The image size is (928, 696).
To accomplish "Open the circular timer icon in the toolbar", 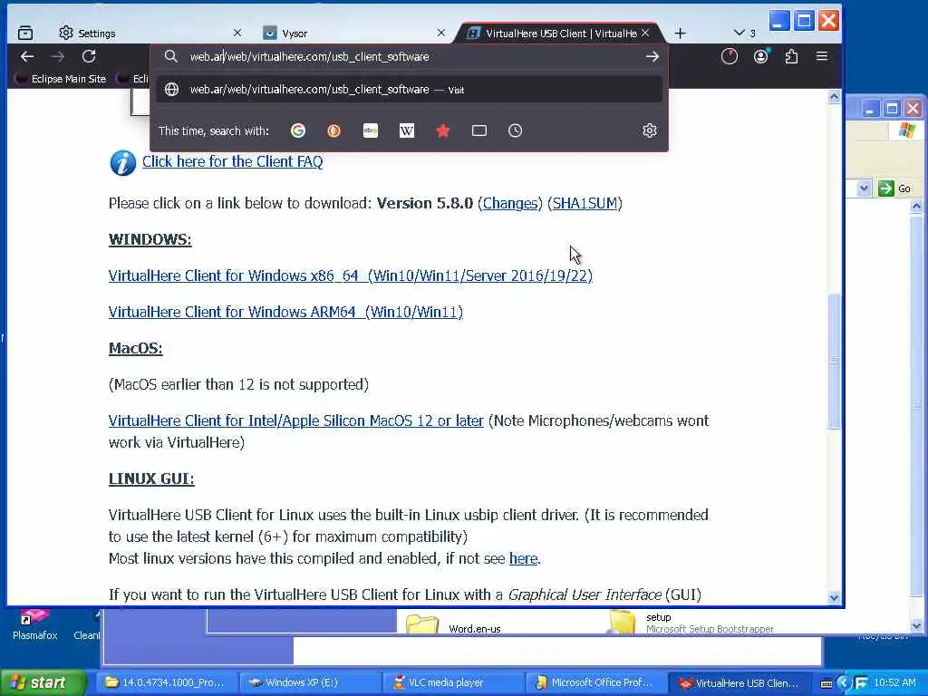I will click(730, 56).
